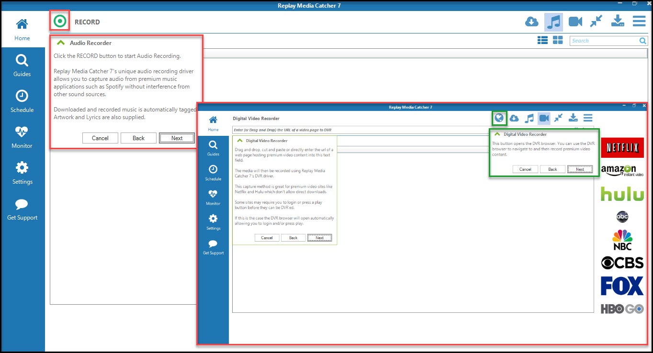Click Next in green-outlined DVR browser tip

point(580,169)
